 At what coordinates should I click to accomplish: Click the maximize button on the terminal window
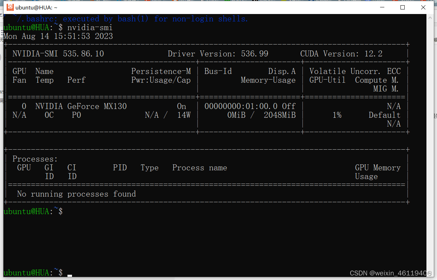pyautogui.click(x=403, y=7)
